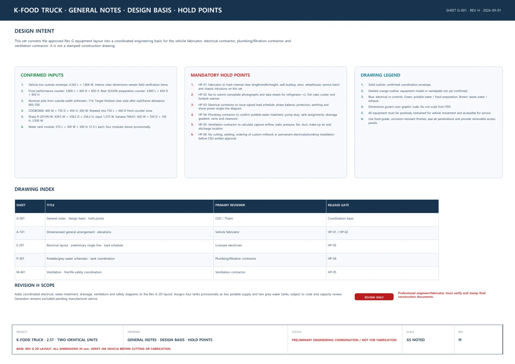The height and width of the screenshot is (364, 515).
Task: Click the 'AS NOTED' scale value
Action: (416, 340)
